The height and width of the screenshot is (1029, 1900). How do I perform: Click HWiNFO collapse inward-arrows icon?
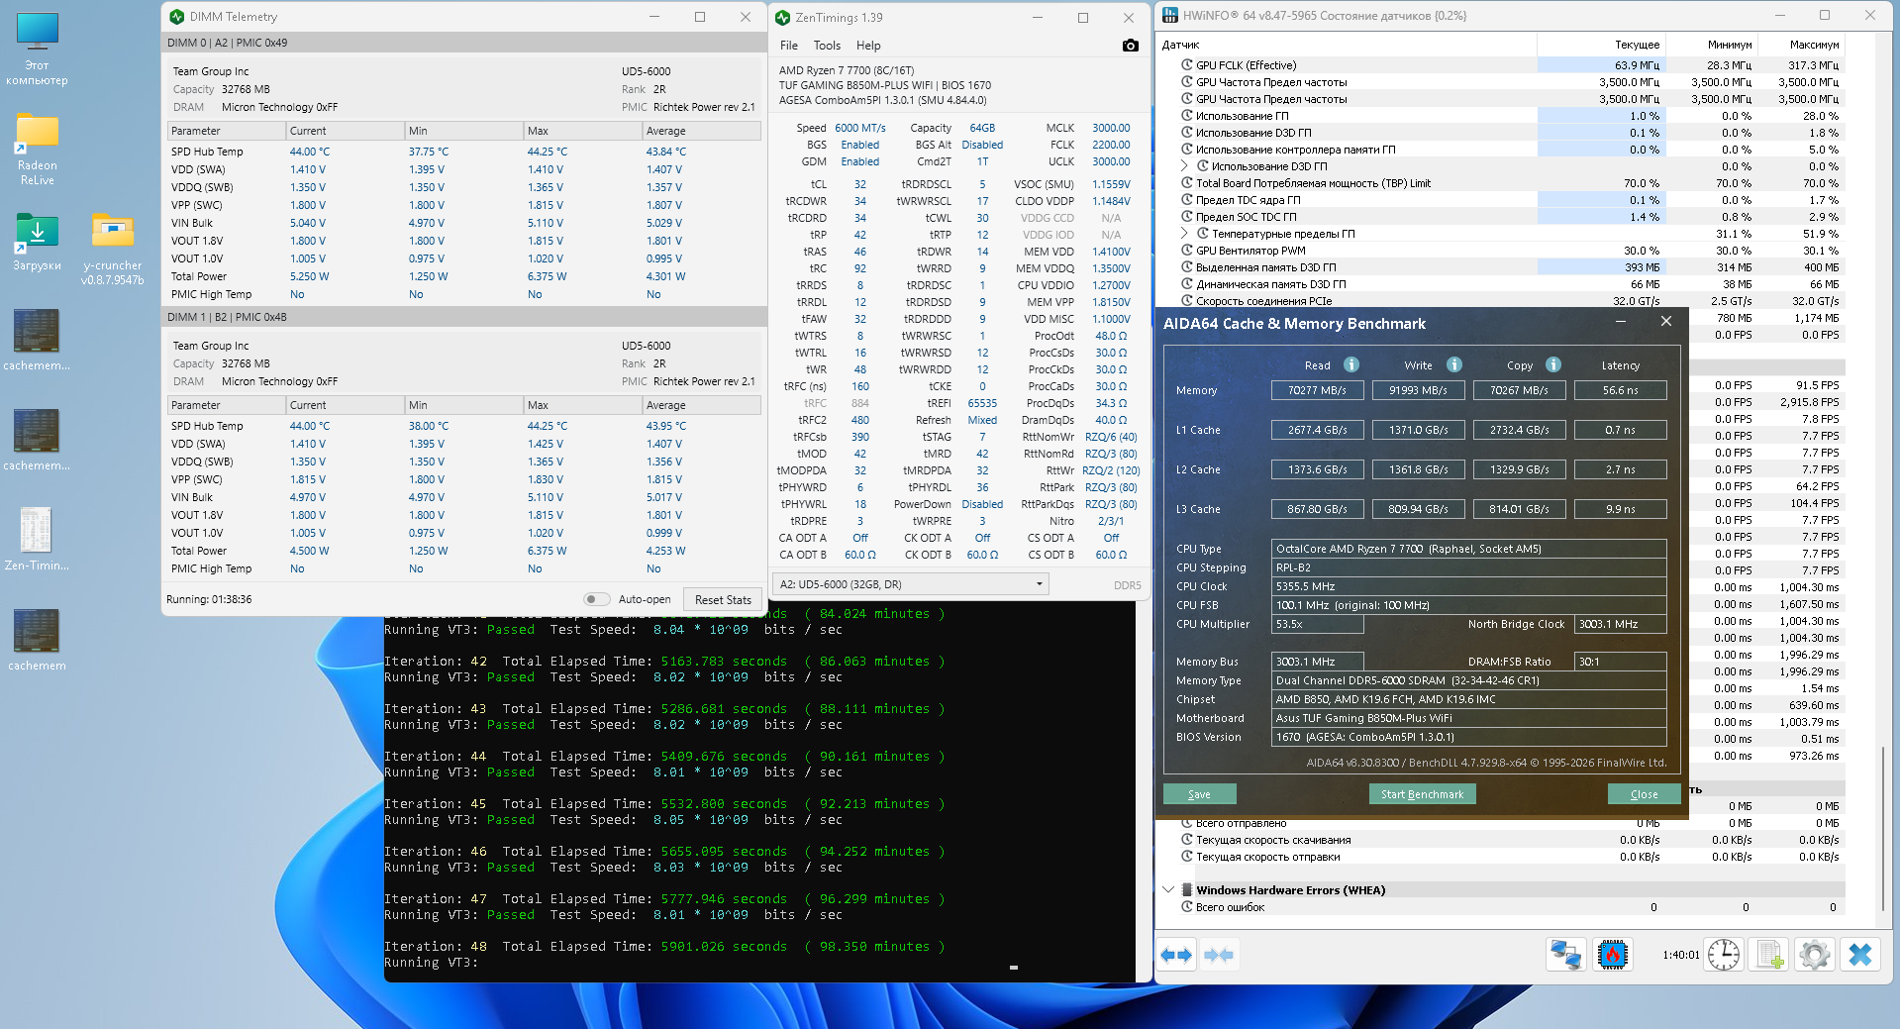1219,956
